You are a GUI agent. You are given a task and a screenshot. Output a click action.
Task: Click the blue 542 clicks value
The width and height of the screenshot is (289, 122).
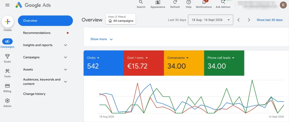(93, 66)
